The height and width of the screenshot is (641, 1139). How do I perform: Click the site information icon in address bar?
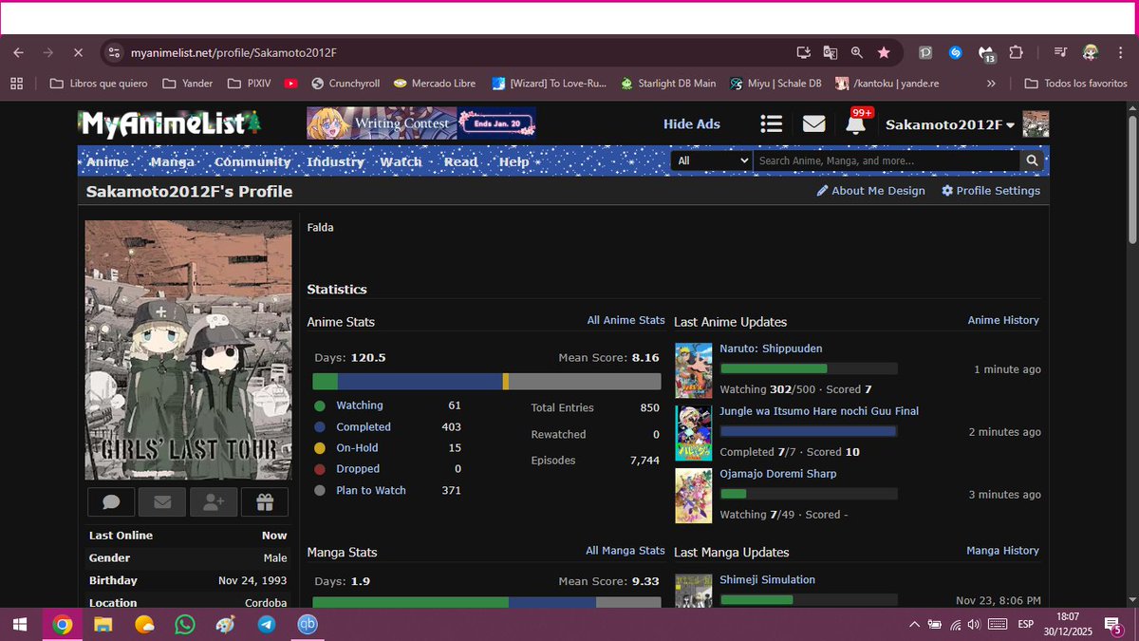[114, 53]
